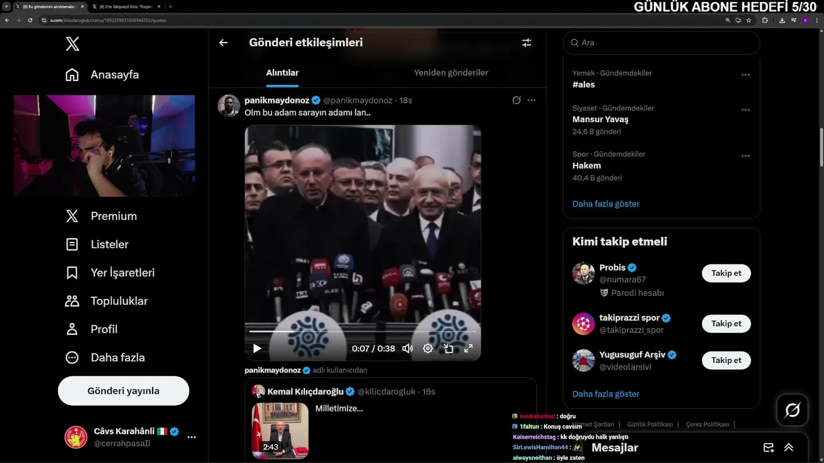Screen dimensions: 824x463
Task: Open the Probis profile avatar
Action: click(x=583, y=273)
